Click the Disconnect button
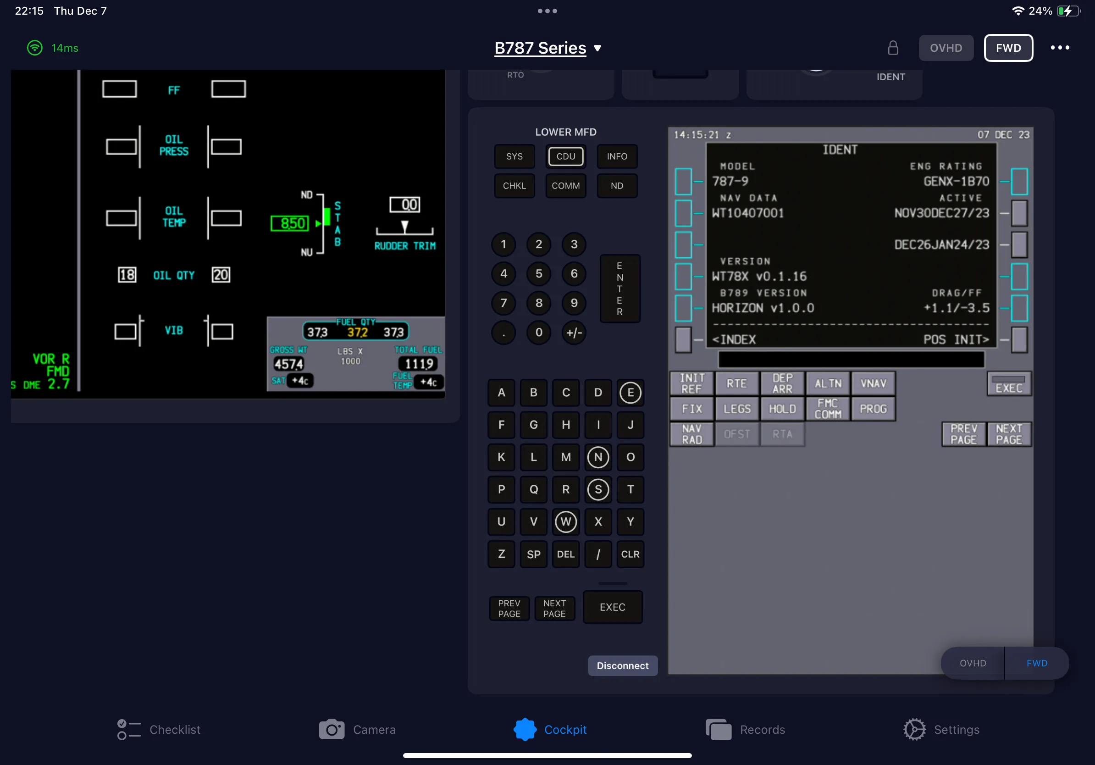 (622, 665)
